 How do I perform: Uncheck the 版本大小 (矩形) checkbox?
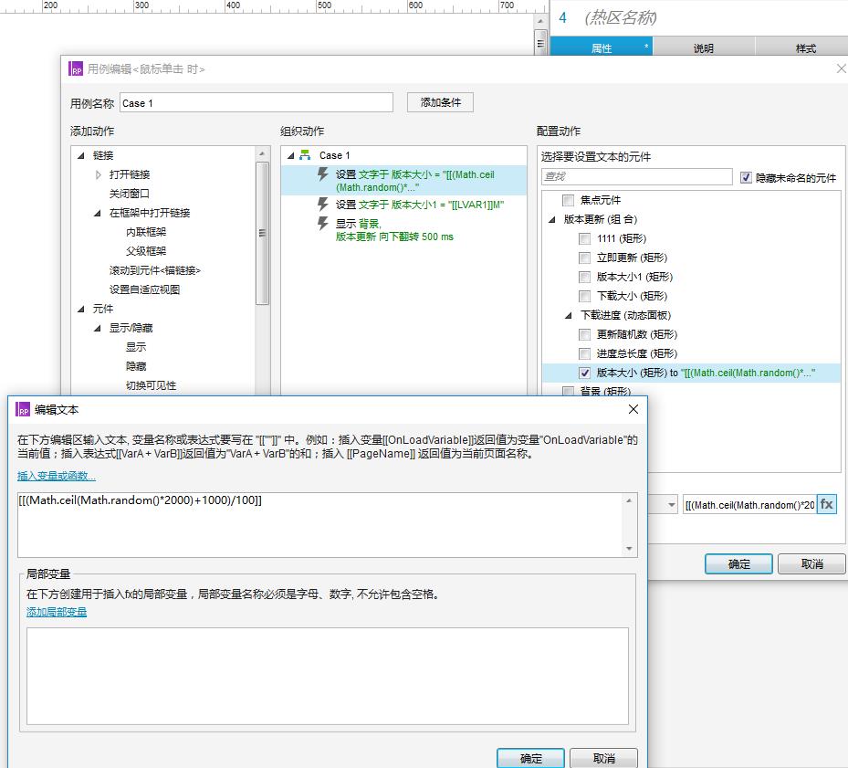584,373
